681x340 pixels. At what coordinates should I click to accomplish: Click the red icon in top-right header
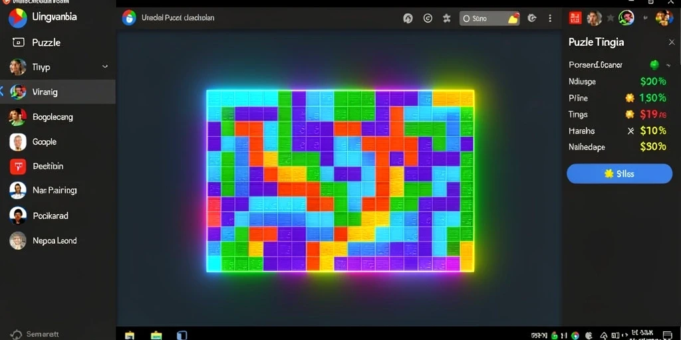575,18
